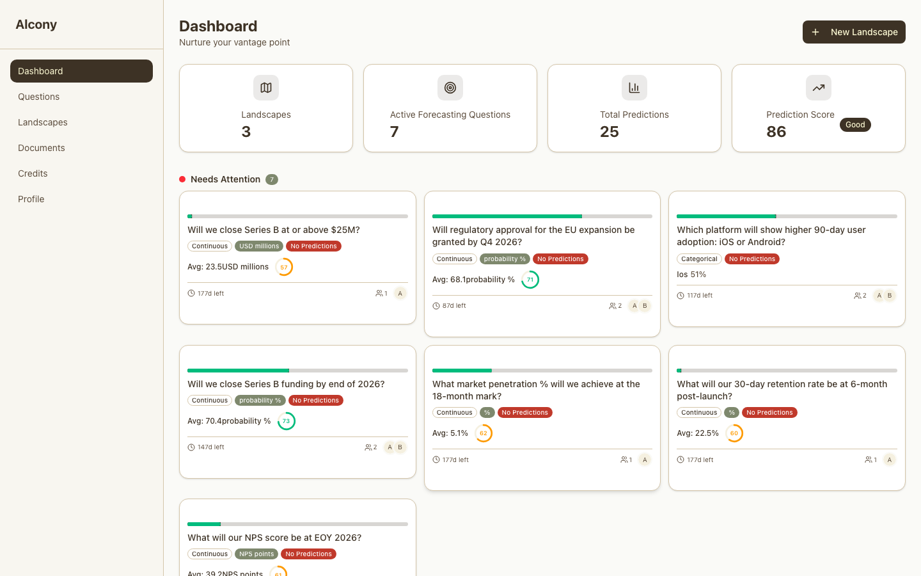Screen dimensions: 921x576
Task: Click No Predictions badge on market penetration card
Action: pyautogui.click(x=525, y=413)
